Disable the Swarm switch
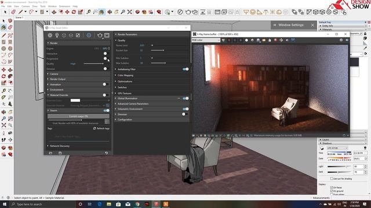 click(x=106, y=110)
